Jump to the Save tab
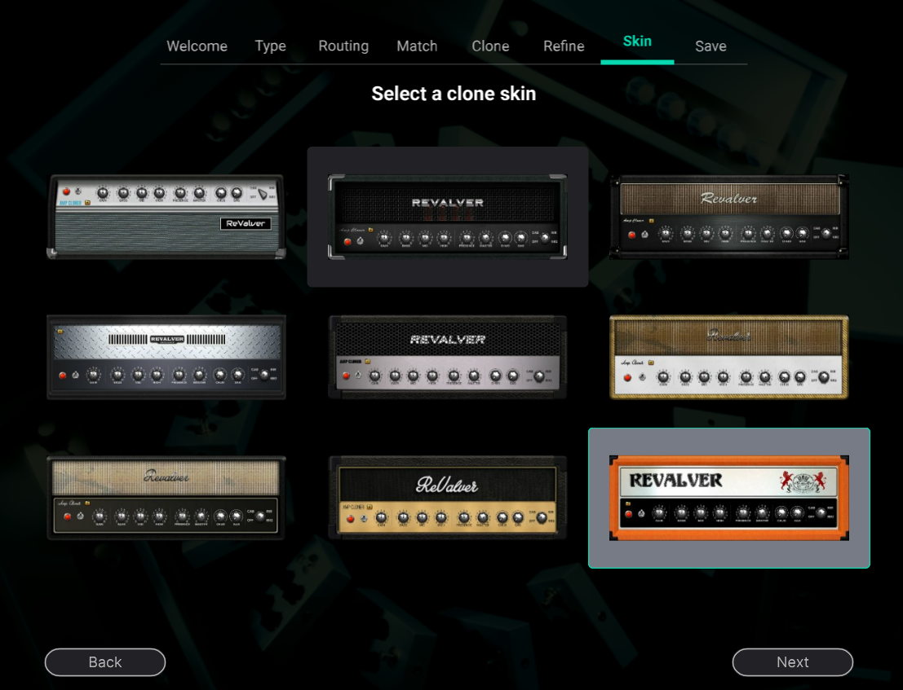This screenshot has width=903, height=690. (x=710, y=46)
